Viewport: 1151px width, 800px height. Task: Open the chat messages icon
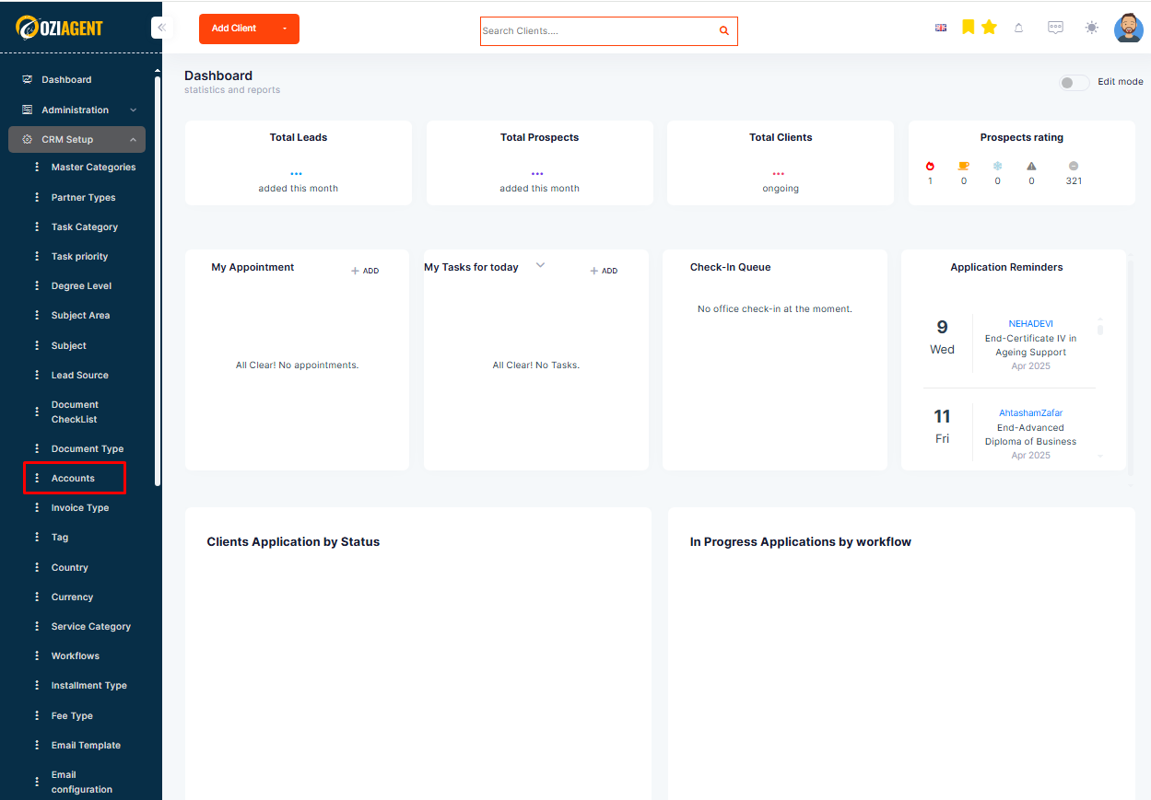[1055, 28]
